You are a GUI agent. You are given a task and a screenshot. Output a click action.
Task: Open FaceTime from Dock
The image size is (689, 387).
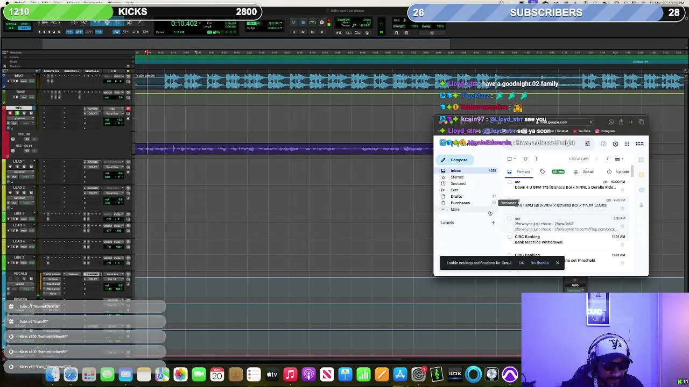[x=199, y=374]
